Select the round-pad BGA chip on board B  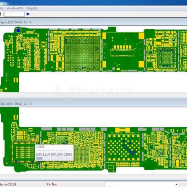123,147
